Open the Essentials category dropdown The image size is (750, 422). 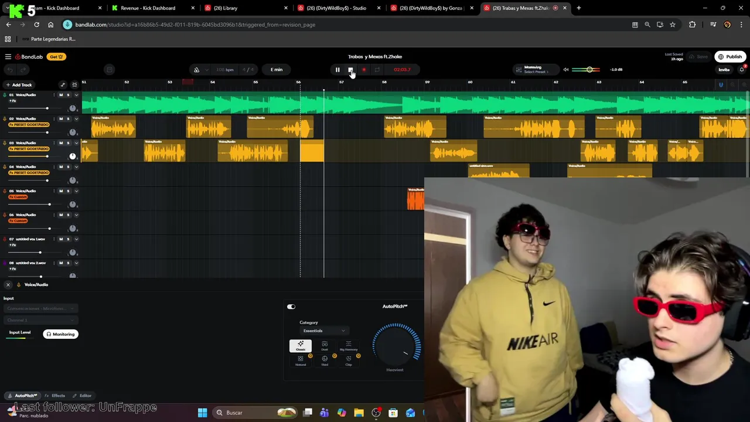pyautogui.click(x=324, y=331)
